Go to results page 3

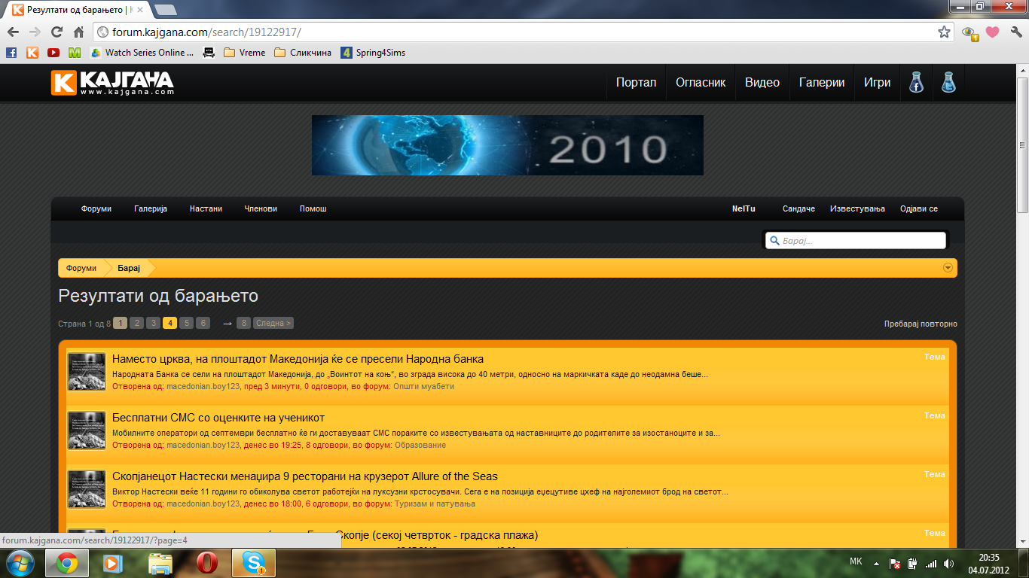point(153,324)
